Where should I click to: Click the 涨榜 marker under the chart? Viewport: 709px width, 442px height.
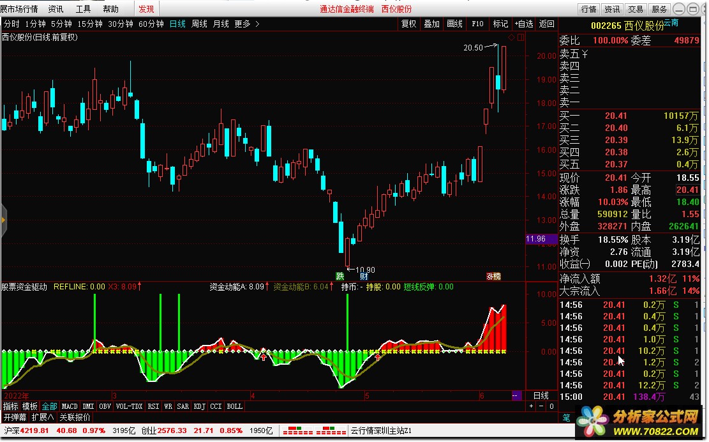click(493, 276)
